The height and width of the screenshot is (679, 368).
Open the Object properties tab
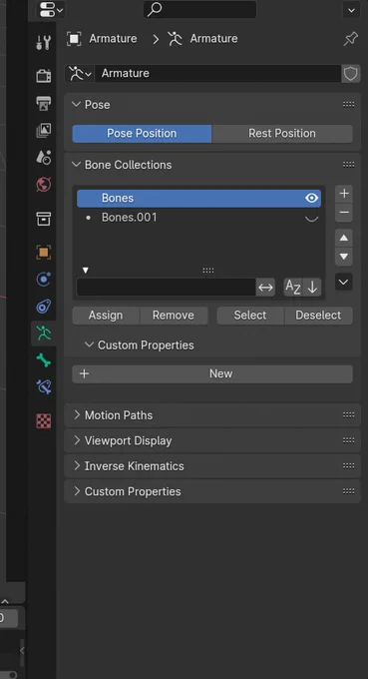point(44,253)
